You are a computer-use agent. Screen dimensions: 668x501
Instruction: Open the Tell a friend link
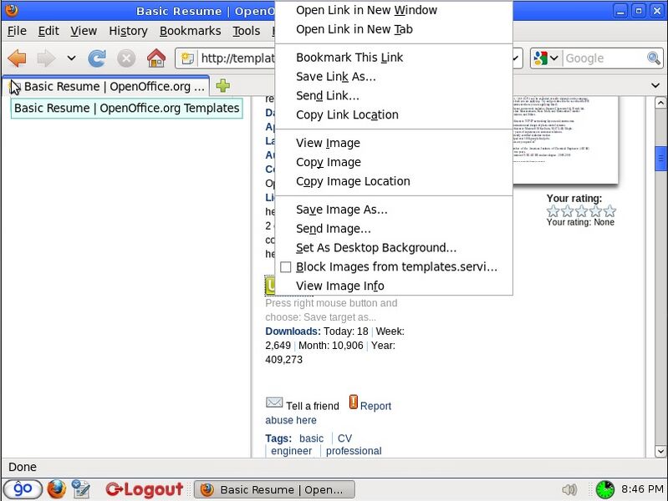click(x=313, y=406)
